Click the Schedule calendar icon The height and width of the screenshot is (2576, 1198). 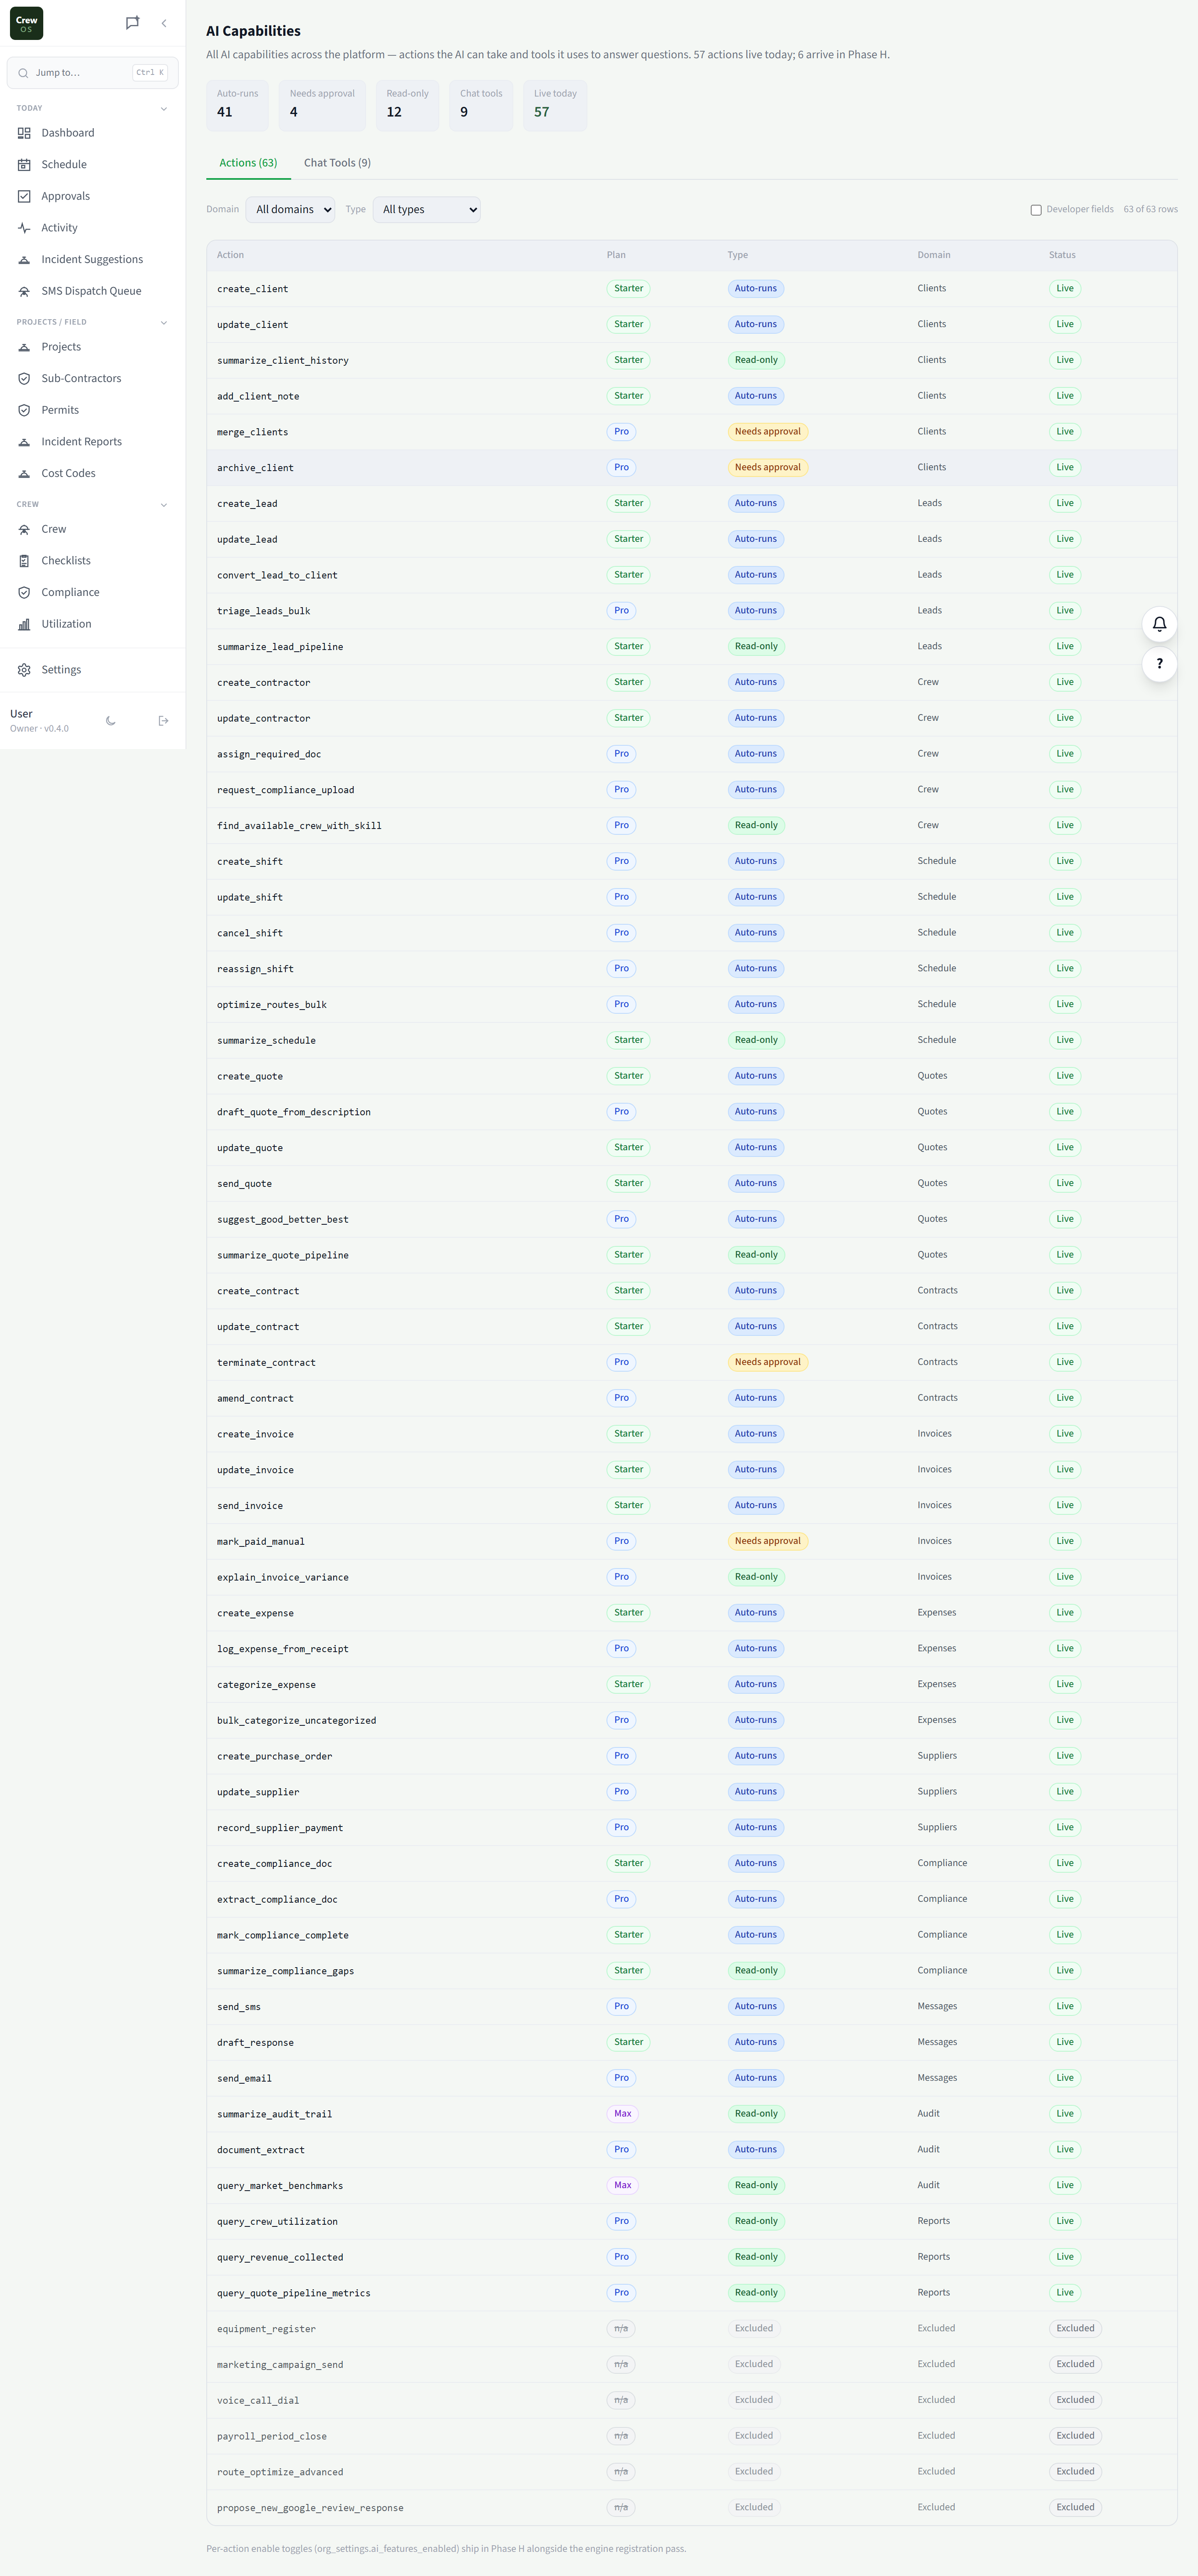click(24, 165)
